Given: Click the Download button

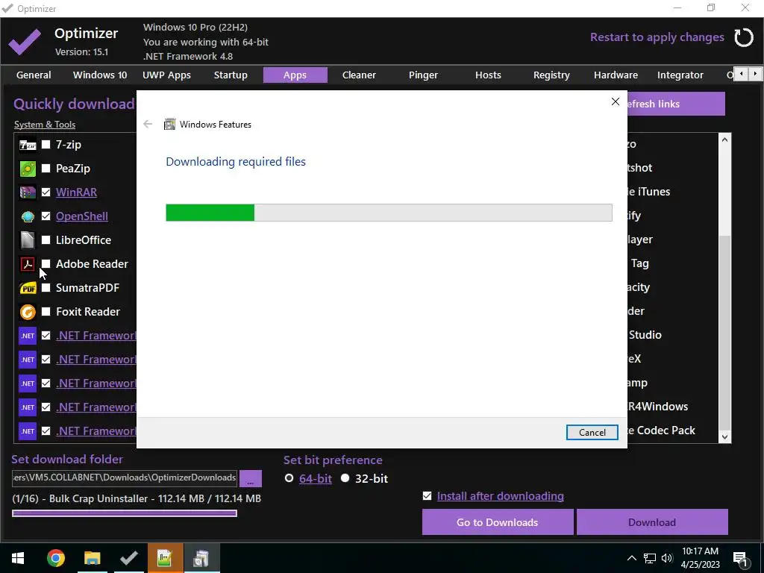Looking at the screenshot, I should (x=652, y=522).
